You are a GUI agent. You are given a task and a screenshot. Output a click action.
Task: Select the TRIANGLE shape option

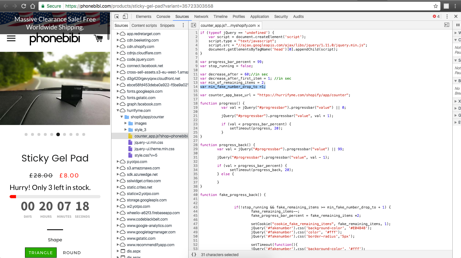point(41,253)
